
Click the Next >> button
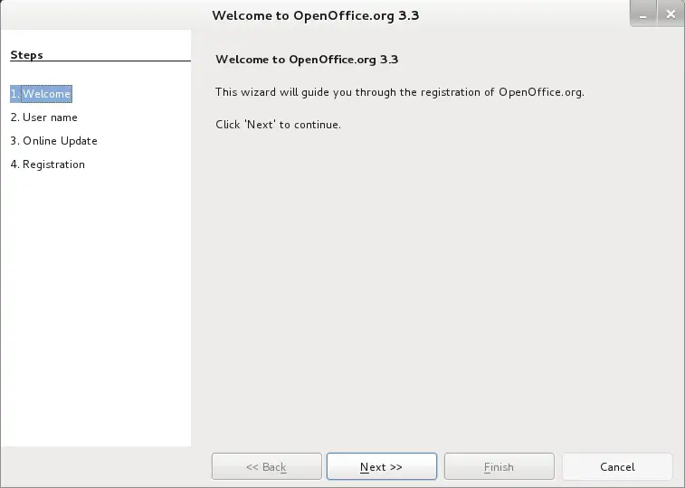pyautogui.click(x=381, y=466)
